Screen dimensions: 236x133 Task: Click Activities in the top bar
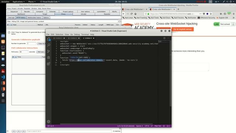(x=5, y=1)
